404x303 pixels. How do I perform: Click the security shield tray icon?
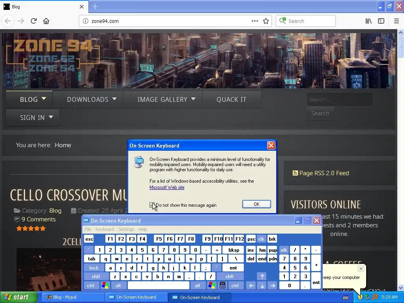[360, 297]
